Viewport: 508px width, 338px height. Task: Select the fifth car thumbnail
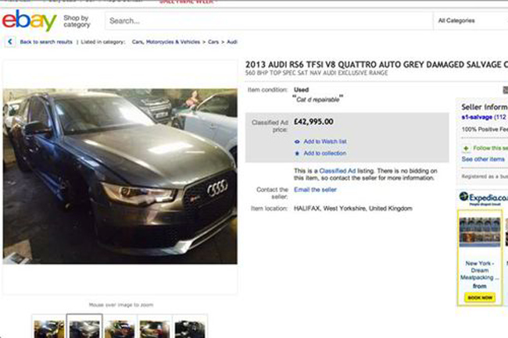pyautogui.click(x=190, y=329)
